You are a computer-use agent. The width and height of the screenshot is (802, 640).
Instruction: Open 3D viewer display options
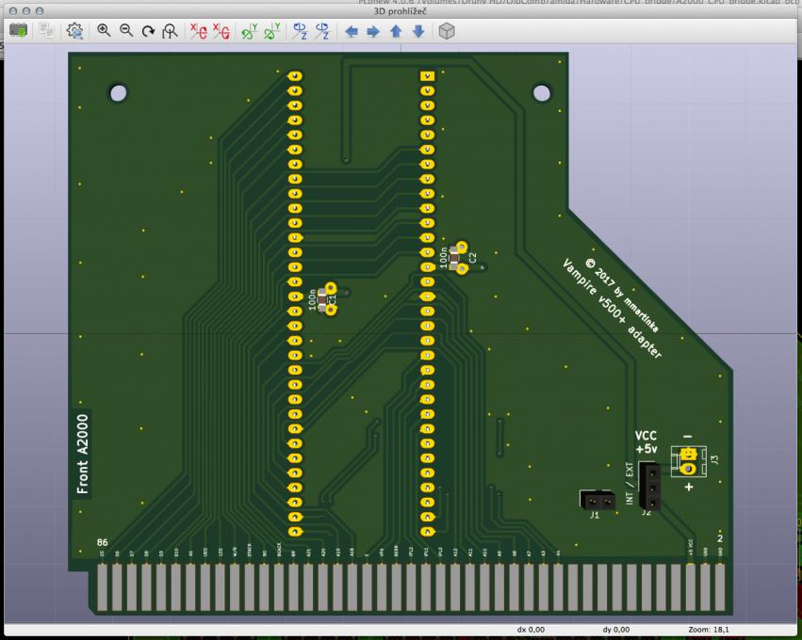click(75, 31)
